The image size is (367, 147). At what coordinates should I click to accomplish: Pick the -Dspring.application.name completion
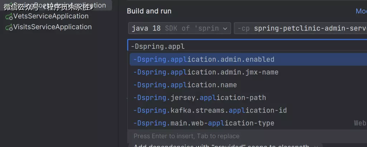pyautogui.click(x=185, y=85)
